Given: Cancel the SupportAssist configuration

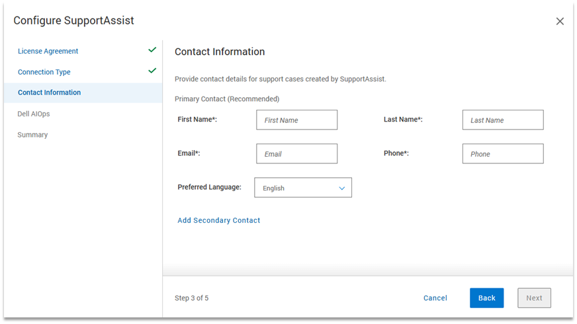Looking at the screenshot, I should [x=435, y=298].
